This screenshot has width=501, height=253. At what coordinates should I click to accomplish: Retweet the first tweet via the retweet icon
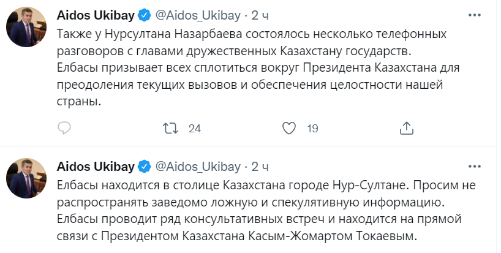coord(170,128)
